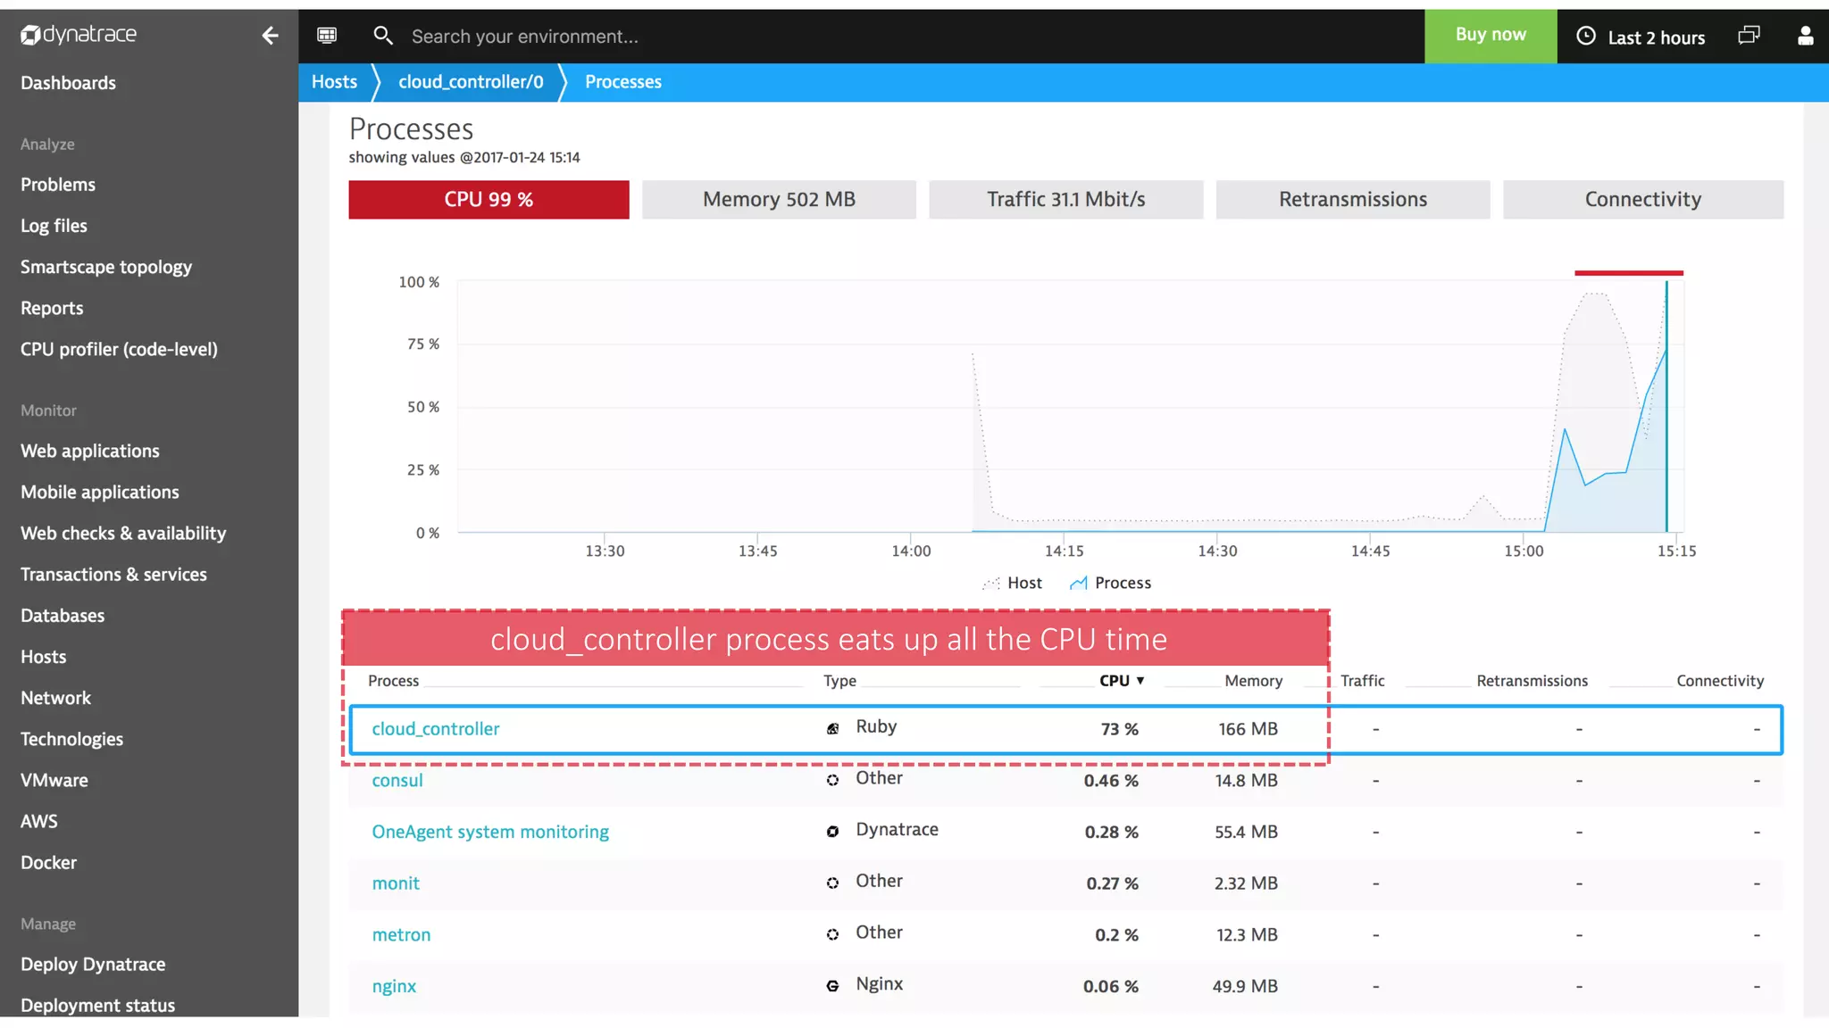Screen dimensions: 1829x1028
Task: Collapse sidebar with the back arrow
Action: (270, 36)
